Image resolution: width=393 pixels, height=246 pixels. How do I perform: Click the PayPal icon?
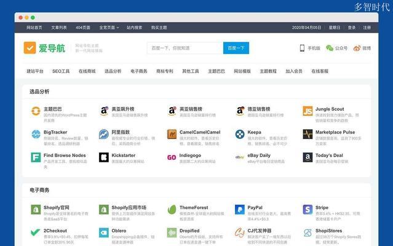coord(240,210)
